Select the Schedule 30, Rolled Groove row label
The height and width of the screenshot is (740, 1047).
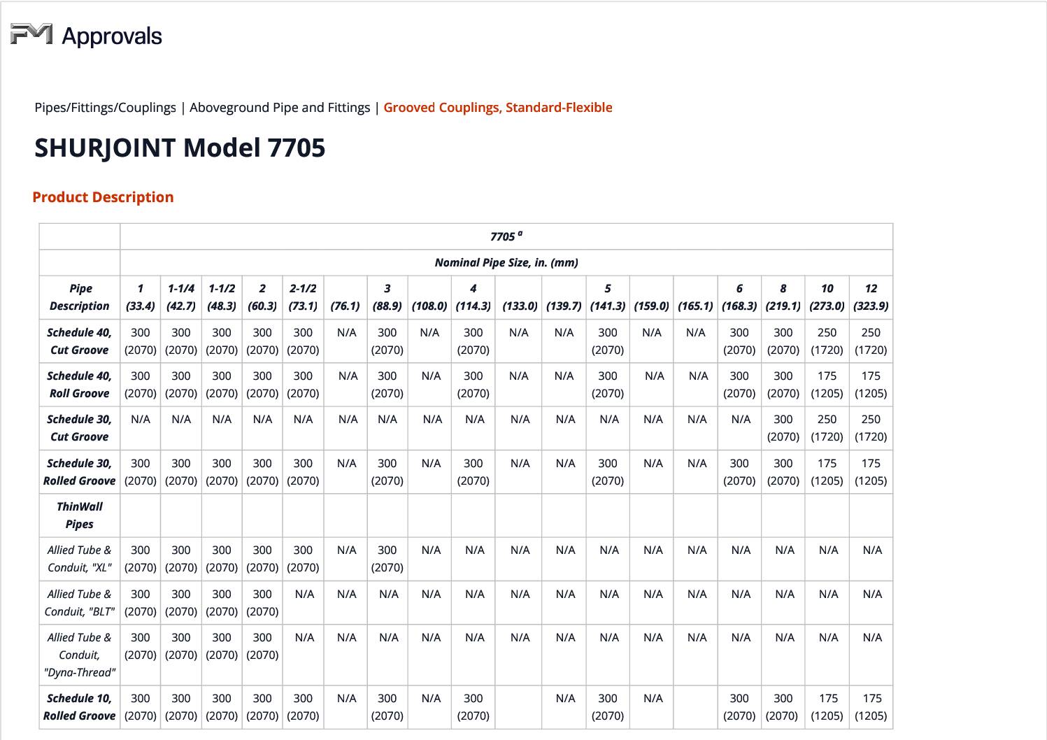(80, 472)
